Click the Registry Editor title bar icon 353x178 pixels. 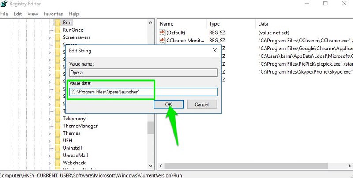(x=4, y=4)
